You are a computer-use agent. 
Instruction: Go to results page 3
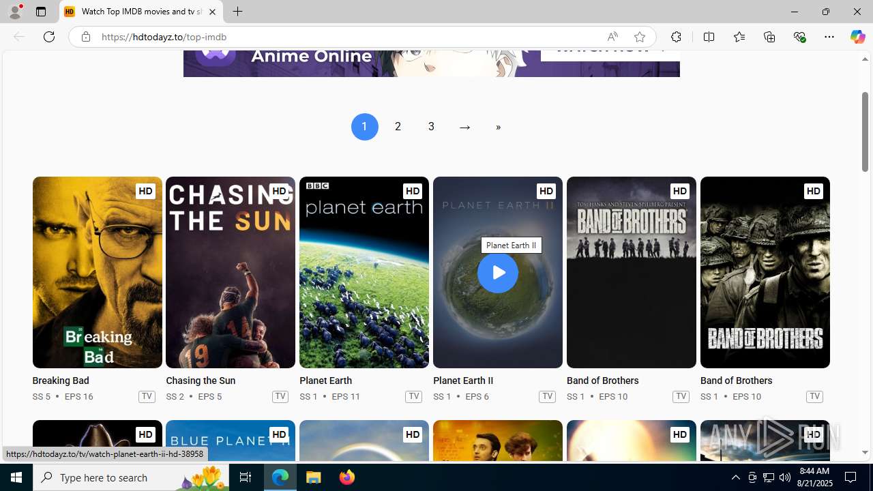pos(431,127)
